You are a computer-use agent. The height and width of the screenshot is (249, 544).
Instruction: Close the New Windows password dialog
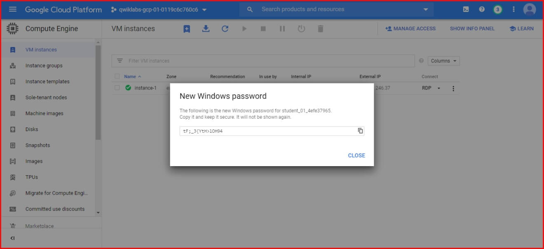coord(356,155)
